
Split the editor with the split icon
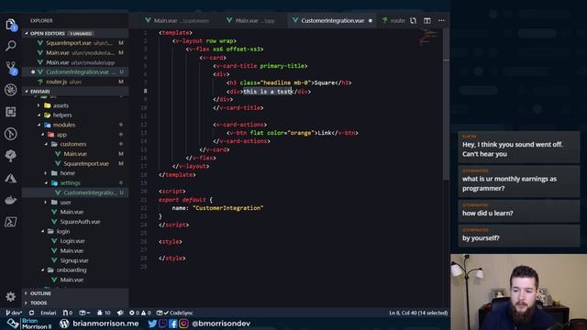(x=427, y=20)
